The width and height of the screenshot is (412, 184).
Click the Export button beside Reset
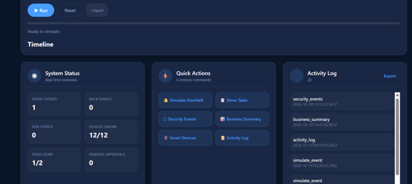point(97,11)
